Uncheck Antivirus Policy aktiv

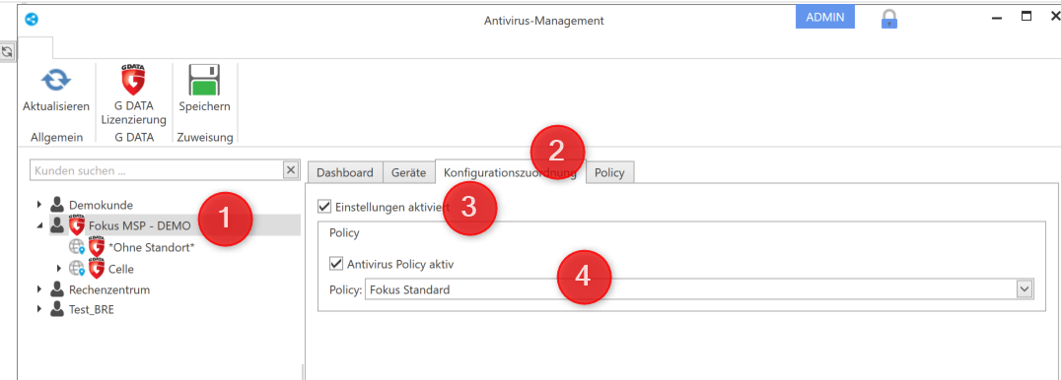pos(336,263)
